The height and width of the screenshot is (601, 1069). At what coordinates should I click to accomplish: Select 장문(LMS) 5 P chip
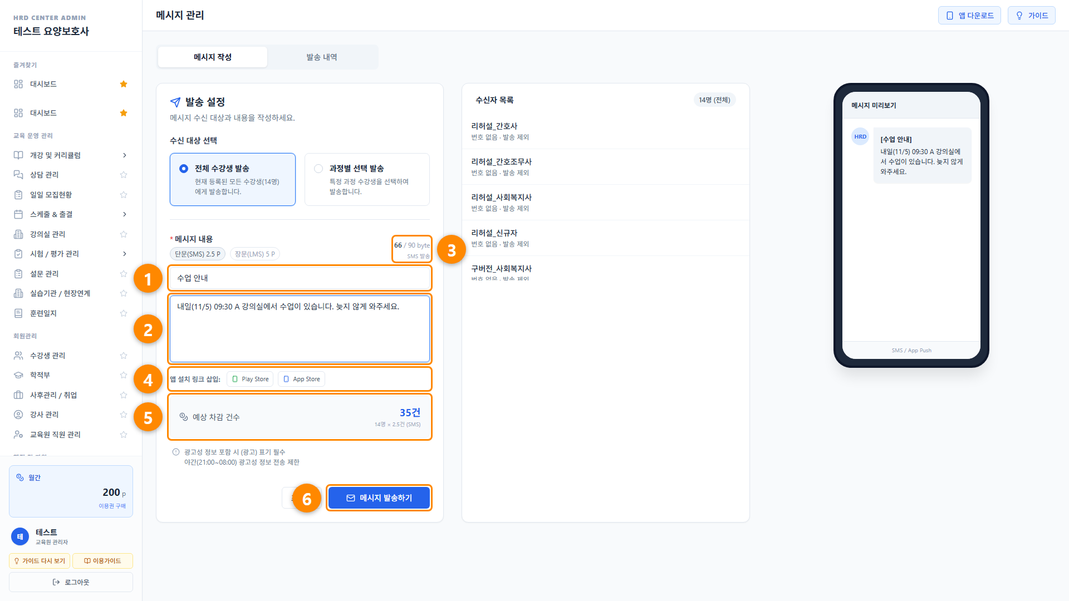pyautogui.click(x=255, y=254)
